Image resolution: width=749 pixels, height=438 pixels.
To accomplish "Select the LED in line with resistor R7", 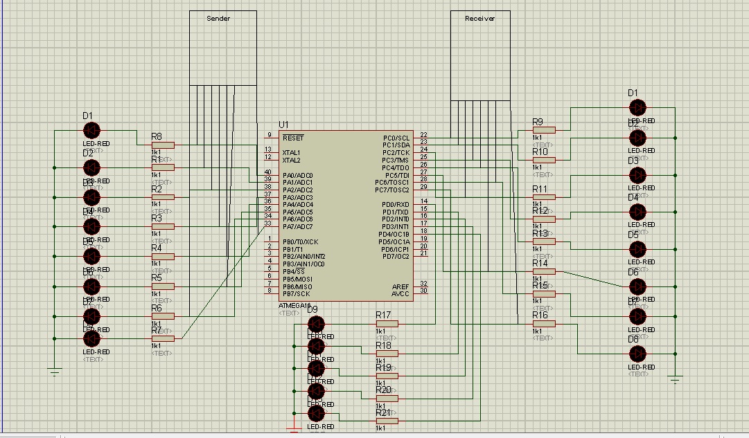I will click(x=91, y=339).
